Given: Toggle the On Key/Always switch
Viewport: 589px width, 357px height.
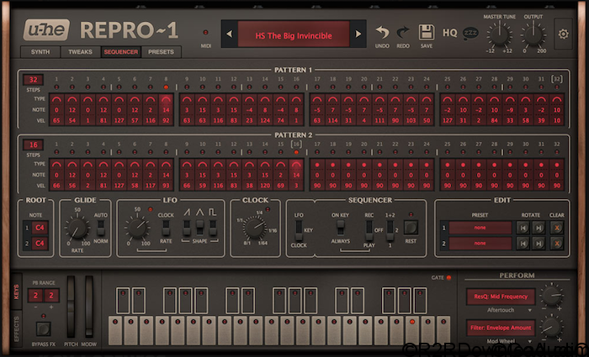Looking at the screenshot, I should pyautogui.click(x=340, y=228).
